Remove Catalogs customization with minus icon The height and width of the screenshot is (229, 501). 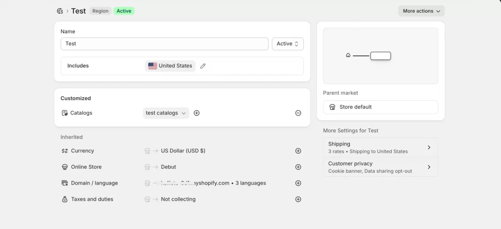[298, 113]
